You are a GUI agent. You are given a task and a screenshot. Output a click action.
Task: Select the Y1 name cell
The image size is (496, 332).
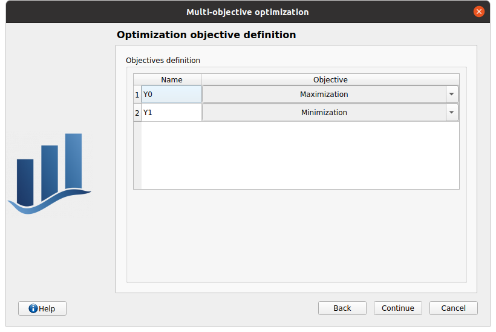tap(171, 113)
